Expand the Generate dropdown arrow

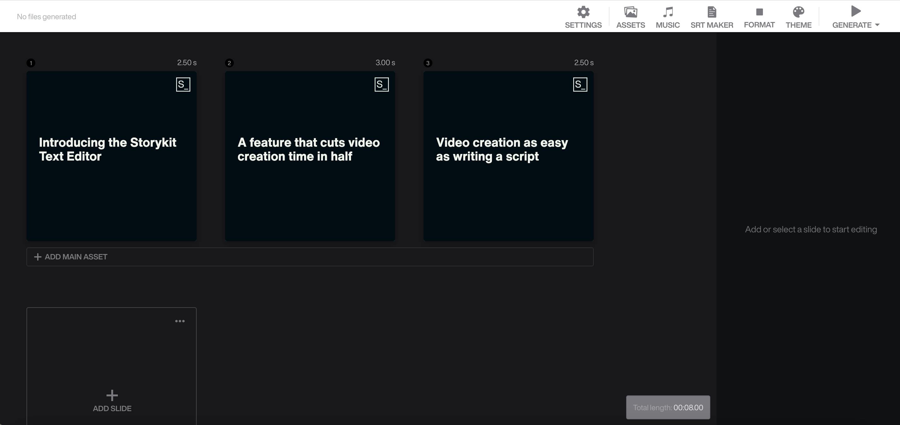tap(877, 25)
